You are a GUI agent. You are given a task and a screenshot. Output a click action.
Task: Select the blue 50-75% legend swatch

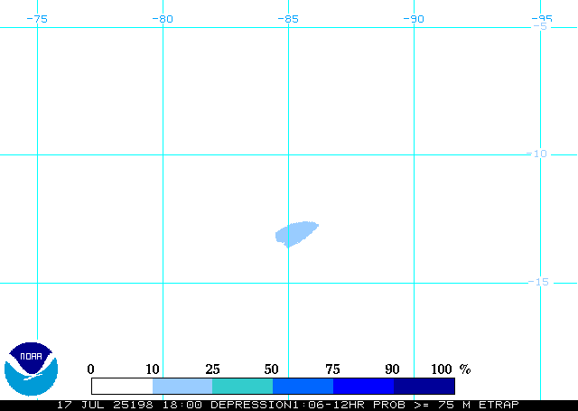pyautogui.click(x=303, y=386)
